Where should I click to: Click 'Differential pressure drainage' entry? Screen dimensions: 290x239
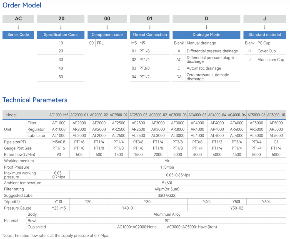click(212, 51)
